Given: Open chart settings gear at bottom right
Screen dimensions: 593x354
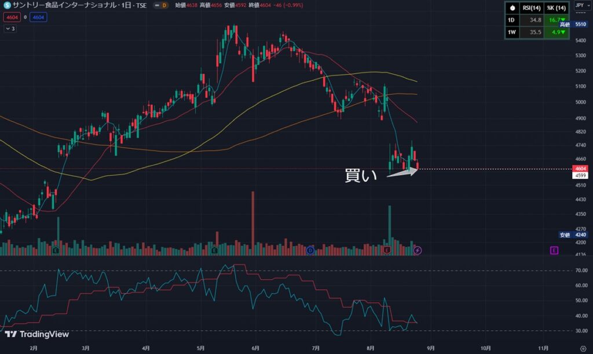Looking at the screenshot, I should 583,348.
